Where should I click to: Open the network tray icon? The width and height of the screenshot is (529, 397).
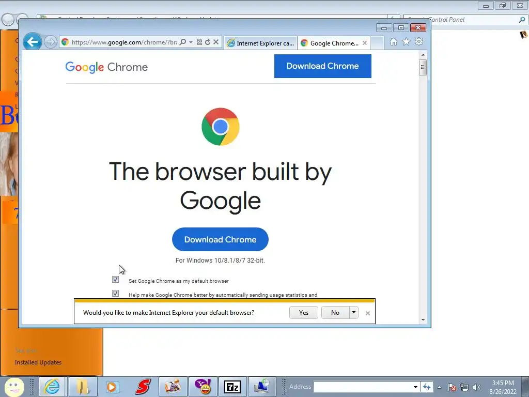(x=464, y=387)
